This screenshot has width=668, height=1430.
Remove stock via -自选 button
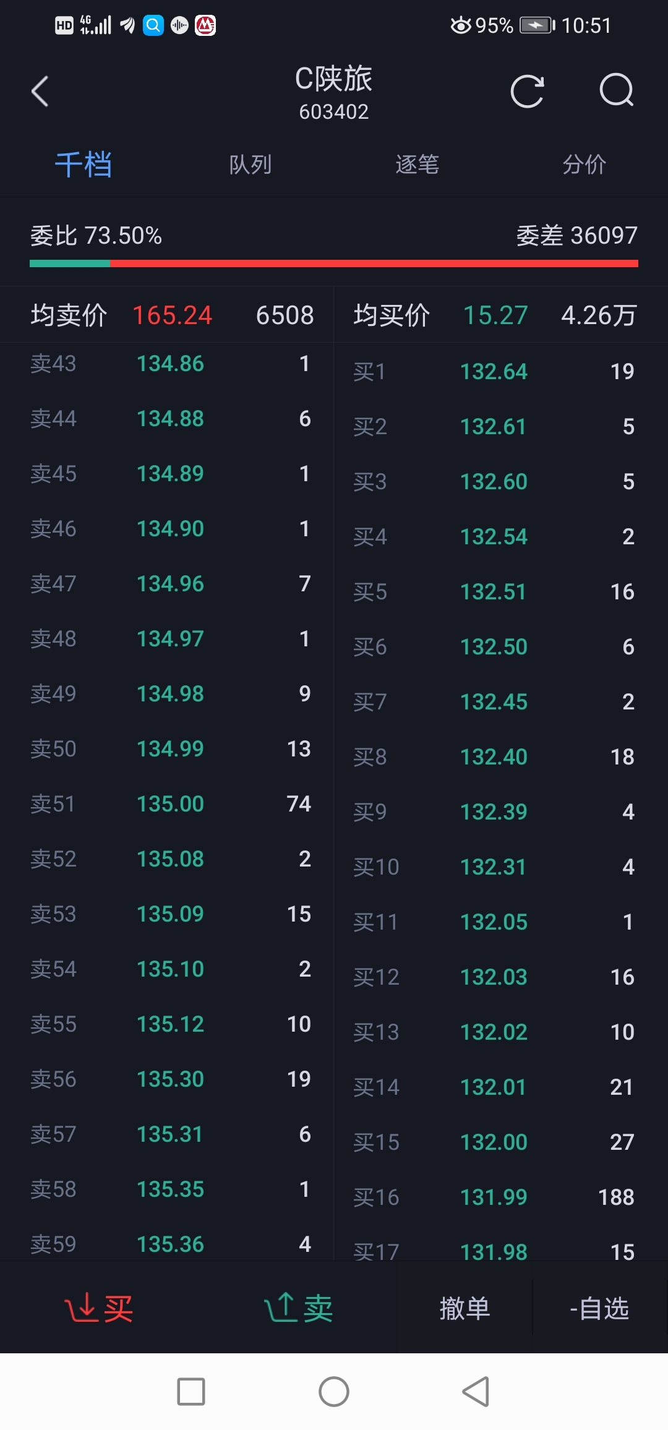[x=599, y=1309]
